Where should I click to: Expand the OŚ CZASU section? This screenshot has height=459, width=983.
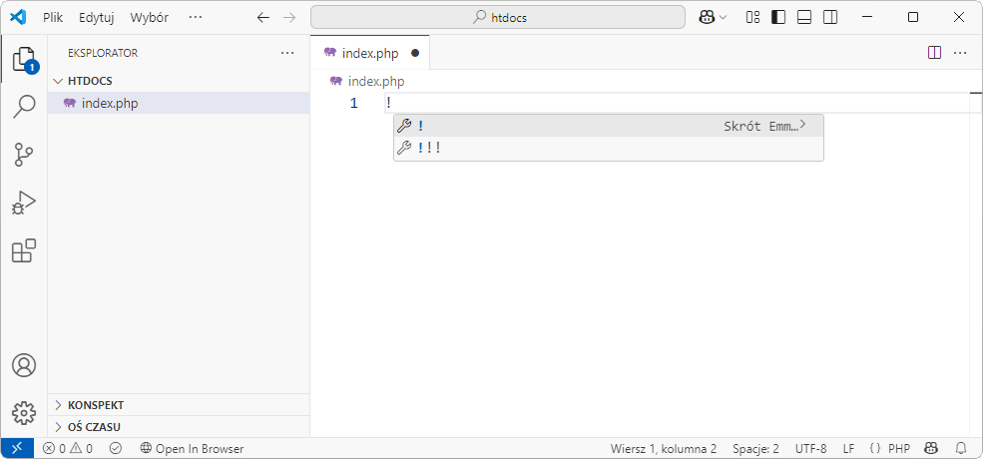(94, 427)
